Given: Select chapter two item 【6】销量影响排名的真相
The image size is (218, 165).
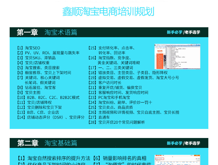Looking at the screenshot, I should coord(119,158).
